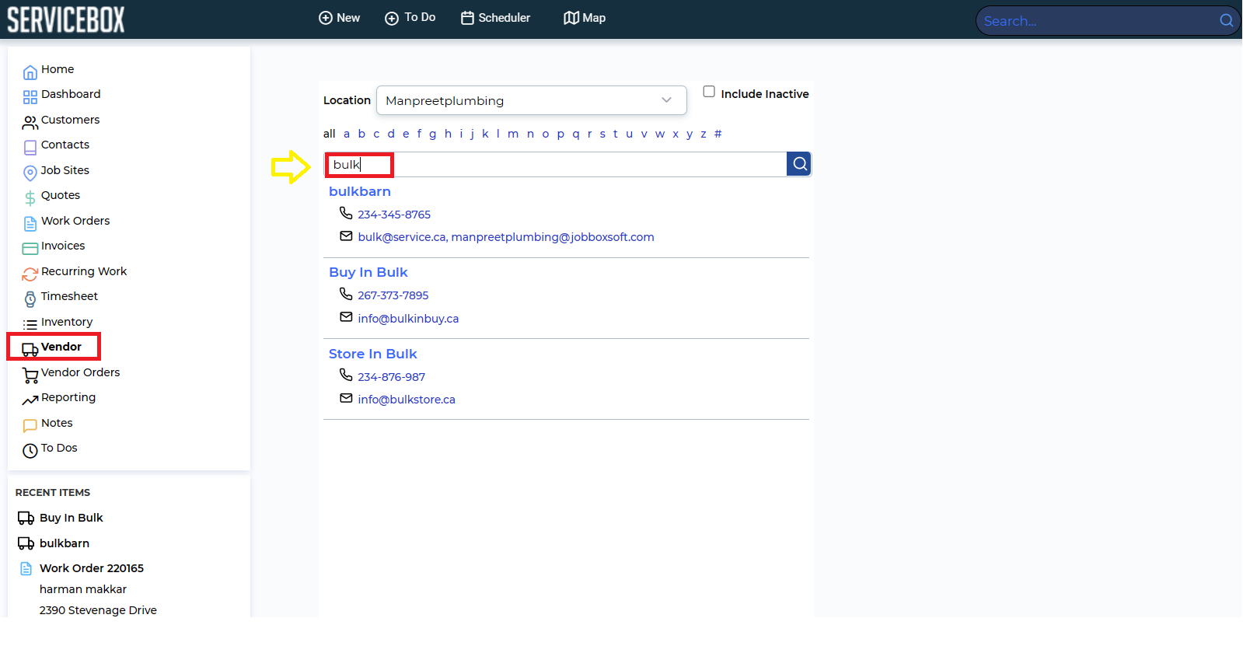Image resolution: width=1243 pixels, height=653 pixels.
Task: Open Reporting in the sidebar
Action: tap(68, 397)
